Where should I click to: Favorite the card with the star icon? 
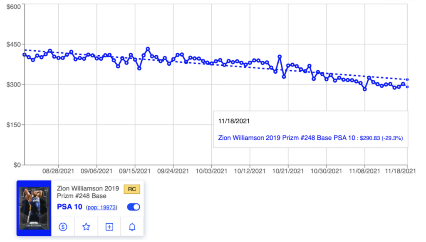point(86,227)
